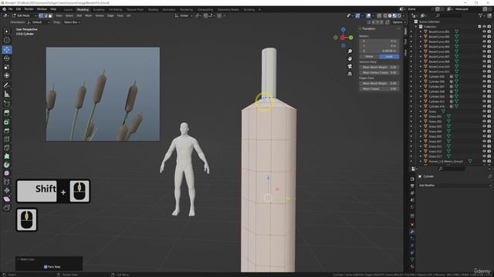
Task: Open the Select Box drag dropdown
Action: (72, 22)
